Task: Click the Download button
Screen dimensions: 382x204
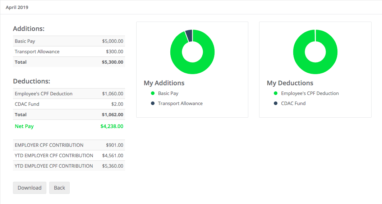Action: click(x=29, y=188)
